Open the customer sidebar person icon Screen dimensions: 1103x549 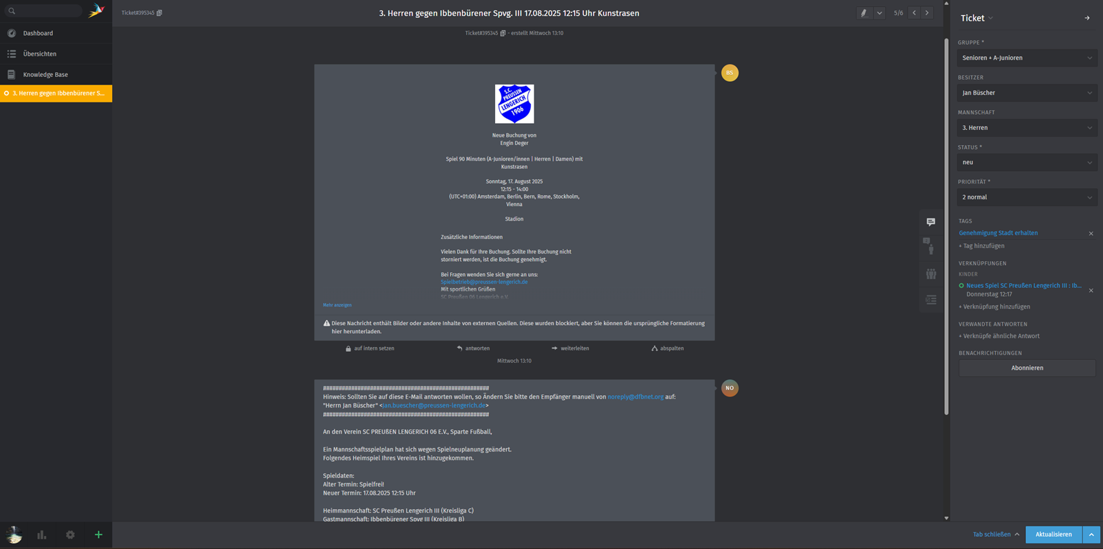point(930,247)
